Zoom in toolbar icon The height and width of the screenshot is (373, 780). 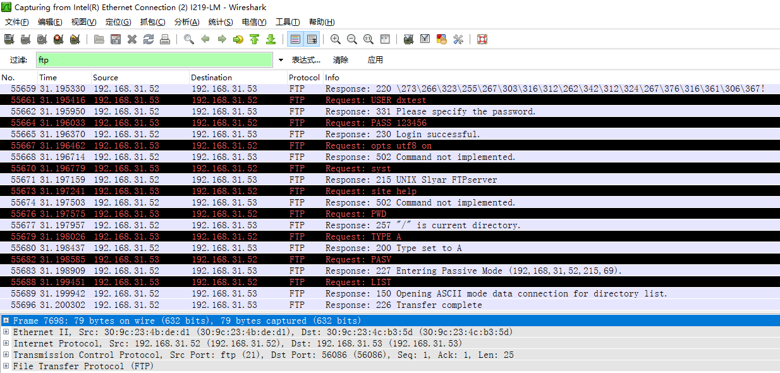tap(336, 39)
